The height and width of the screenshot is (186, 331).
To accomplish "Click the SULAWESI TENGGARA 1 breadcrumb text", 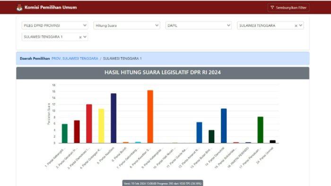I will tap(122, 58).
